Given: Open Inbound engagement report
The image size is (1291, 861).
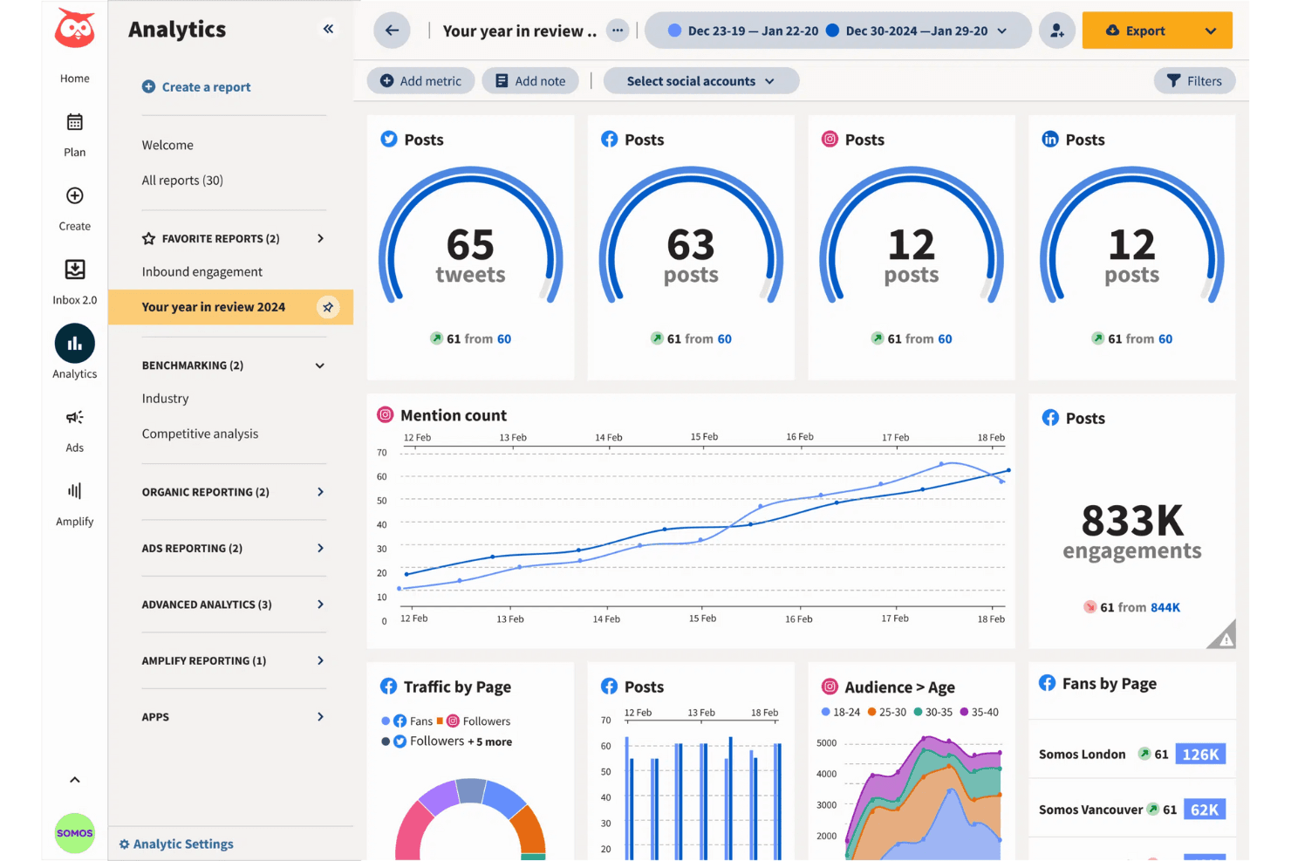Looking at the screenshot, I should [202, 272].
